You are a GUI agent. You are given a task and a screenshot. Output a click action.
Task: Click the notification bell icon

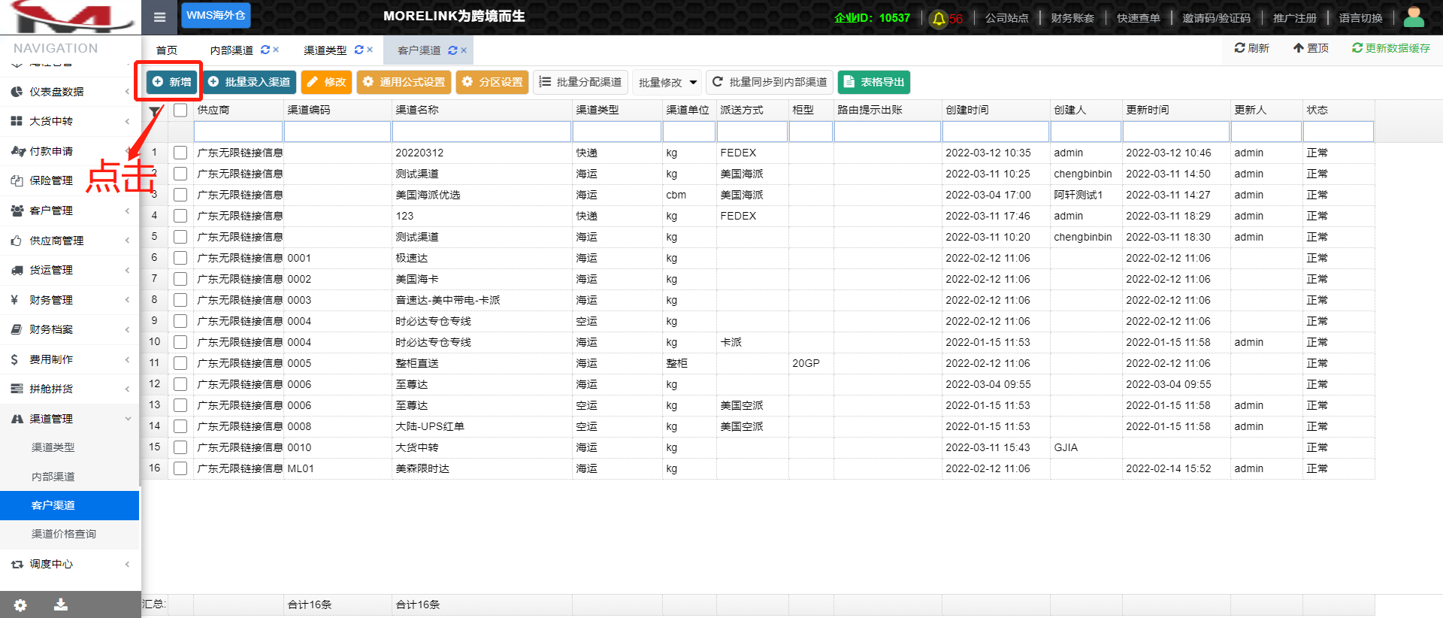click(x=939, y=19)
